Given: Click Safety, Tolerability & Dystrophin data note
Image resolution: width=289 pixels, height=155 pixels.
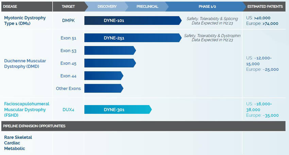Looking at the screenshot, I should pos(212,38).
